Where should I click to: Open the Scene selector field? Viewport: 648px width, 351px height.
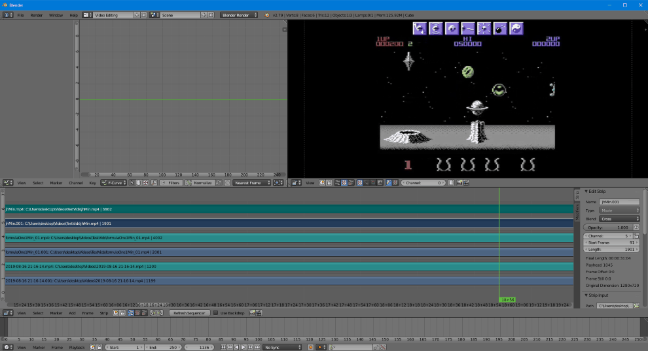pyautogui.click(x=180, y=15)
